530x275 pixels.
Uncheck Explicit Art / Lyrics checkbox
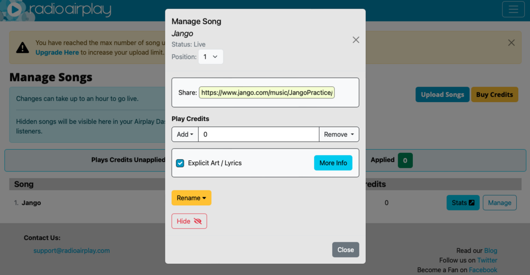pyautogui.click(x=180, y=163)
